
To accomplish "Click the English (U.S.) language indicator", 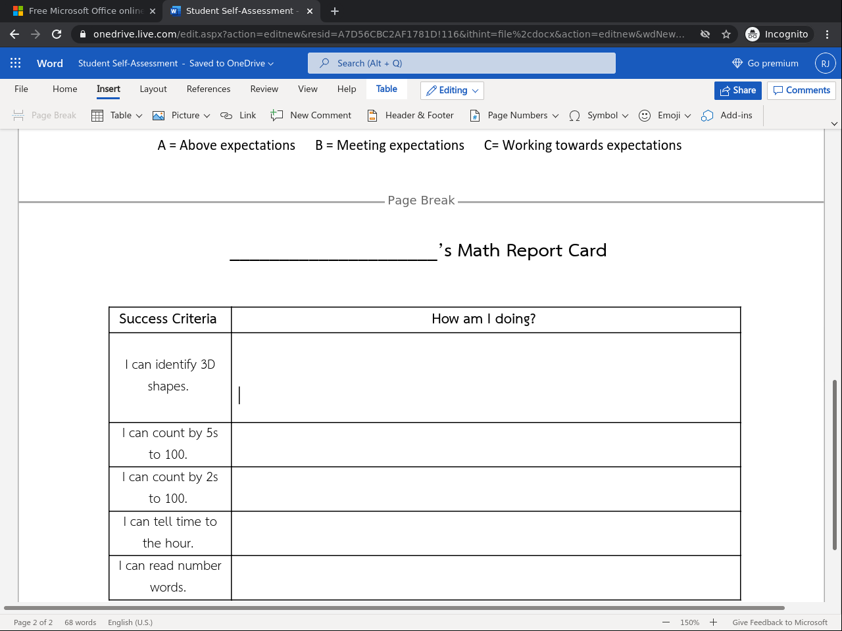I will (130, 622).
